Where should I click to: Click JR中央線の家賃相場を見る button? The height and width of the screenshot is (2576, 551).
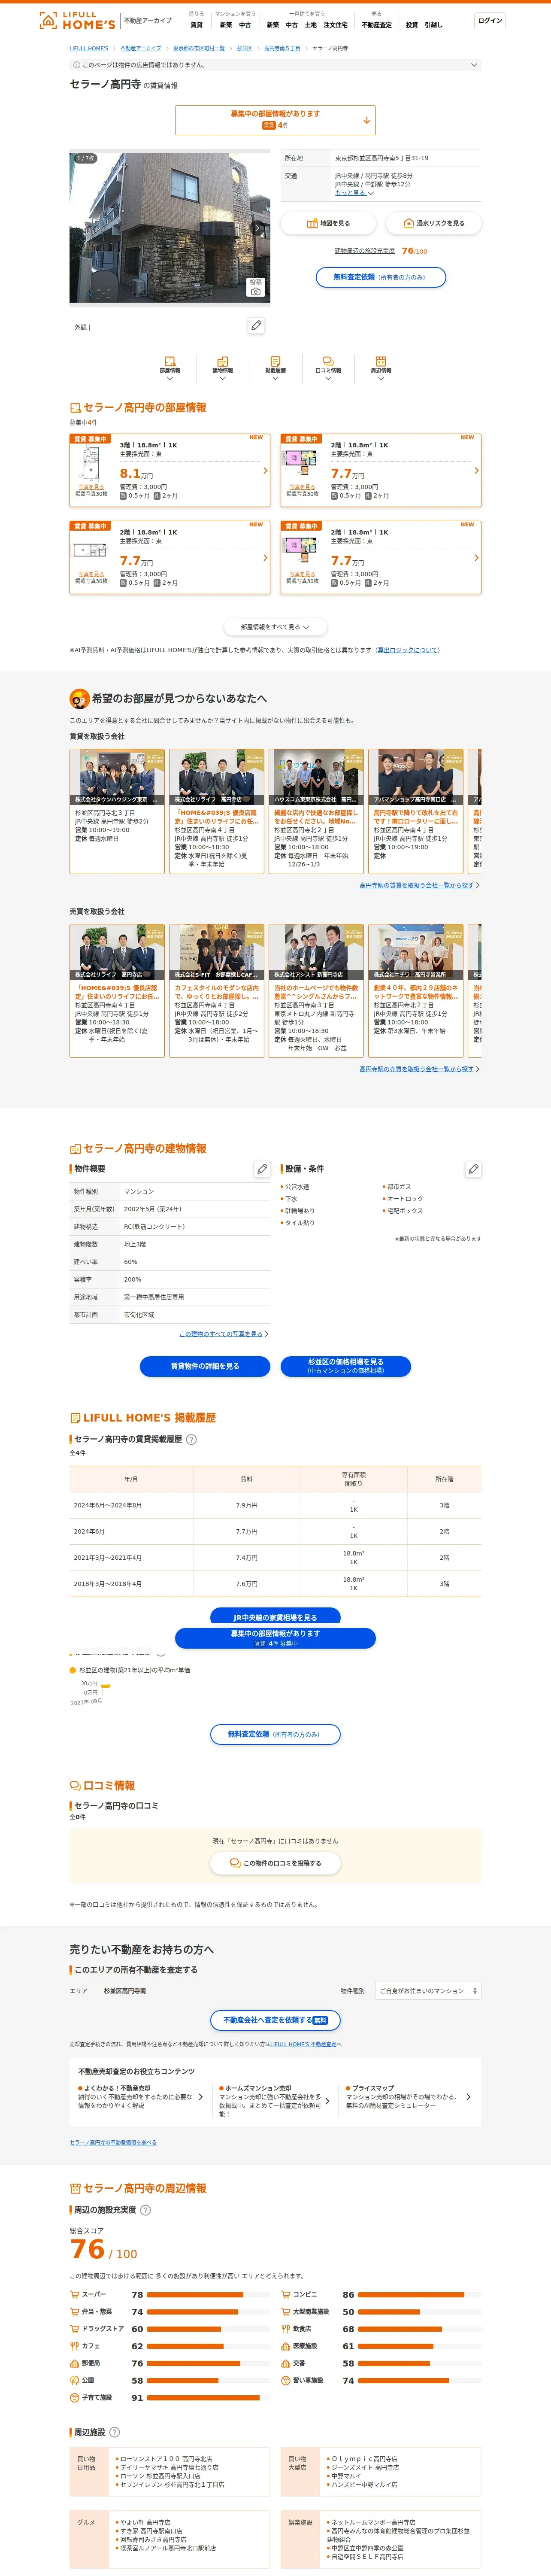pos(275,1616)
